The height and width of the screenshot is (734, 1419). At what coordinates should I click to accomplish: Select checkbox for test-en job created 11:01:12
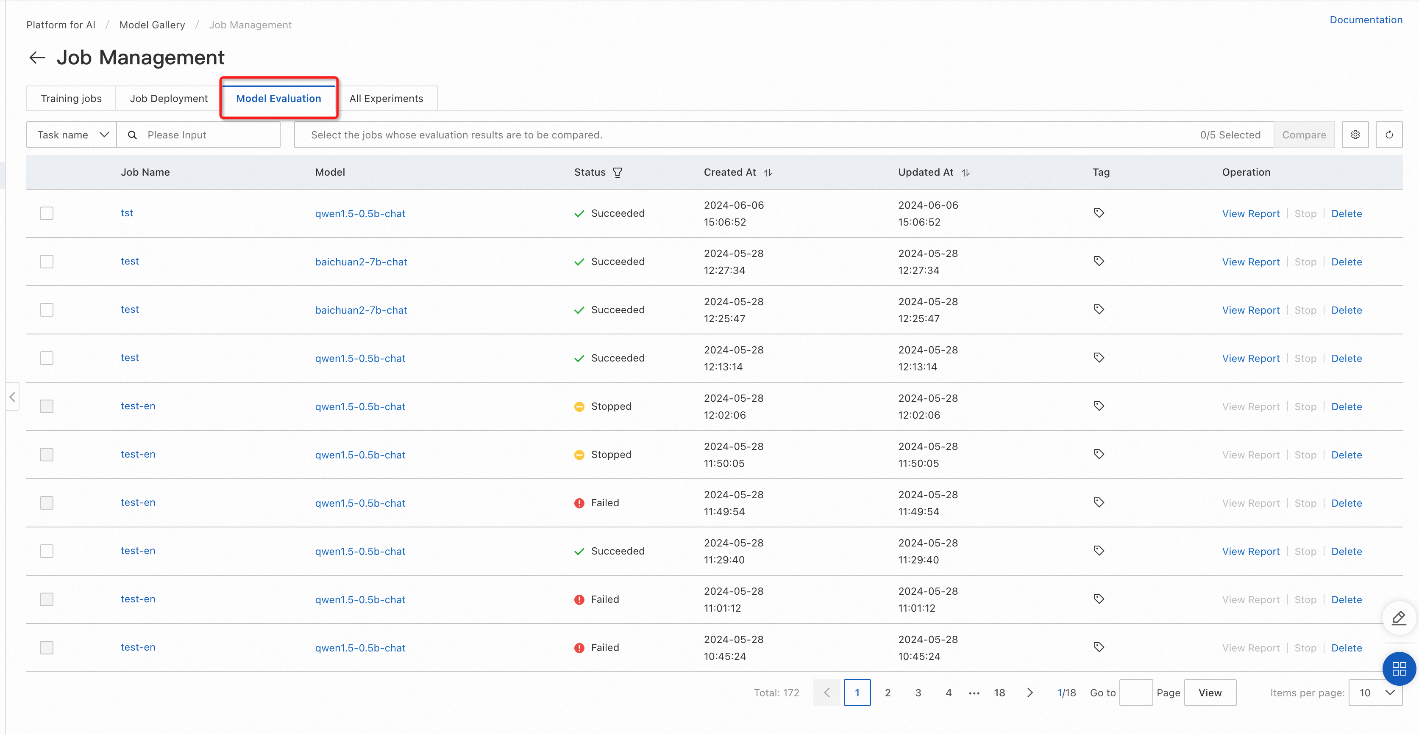[47, 600]
